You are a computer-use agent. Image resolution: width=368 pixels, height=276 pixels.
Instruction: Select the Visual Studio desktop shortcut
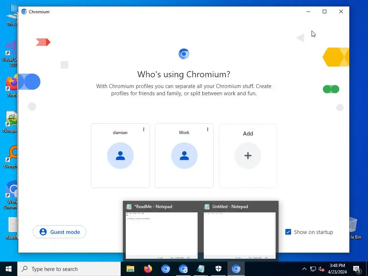(9, 54)
